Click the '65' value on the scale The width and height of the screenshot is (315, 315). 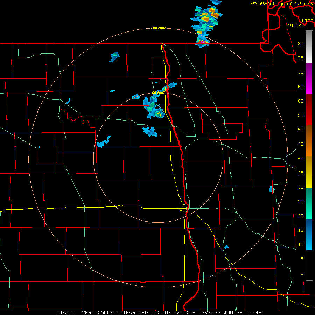click(301, 86)
